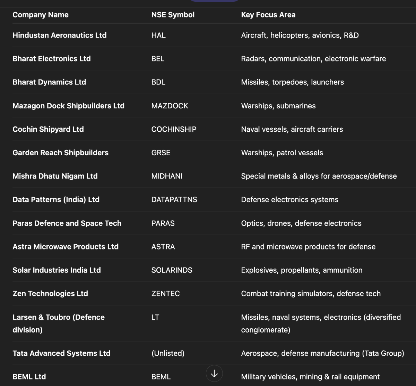Select the ZENTEC symbol cell

click(x=166, y=294)
